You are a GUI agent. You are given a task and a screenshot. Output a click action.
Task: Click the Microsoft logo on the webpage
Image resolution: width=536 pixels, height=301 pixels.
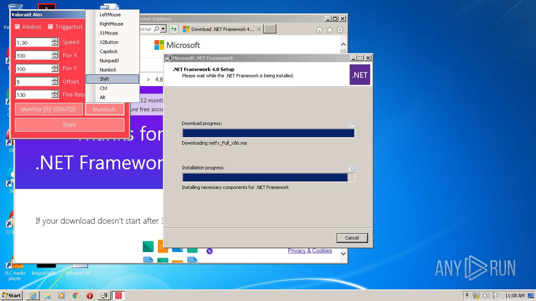(x=177, y=45)
